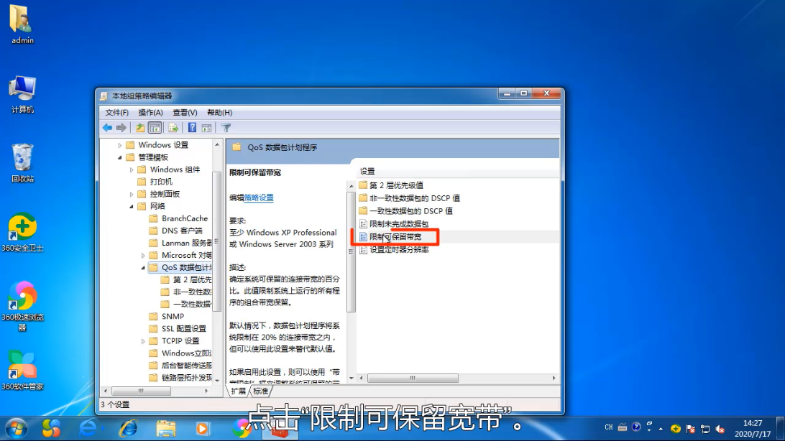Click the Forward arrow toolbar icon
This screenshot has height=441, width=785.
point(121,128)
